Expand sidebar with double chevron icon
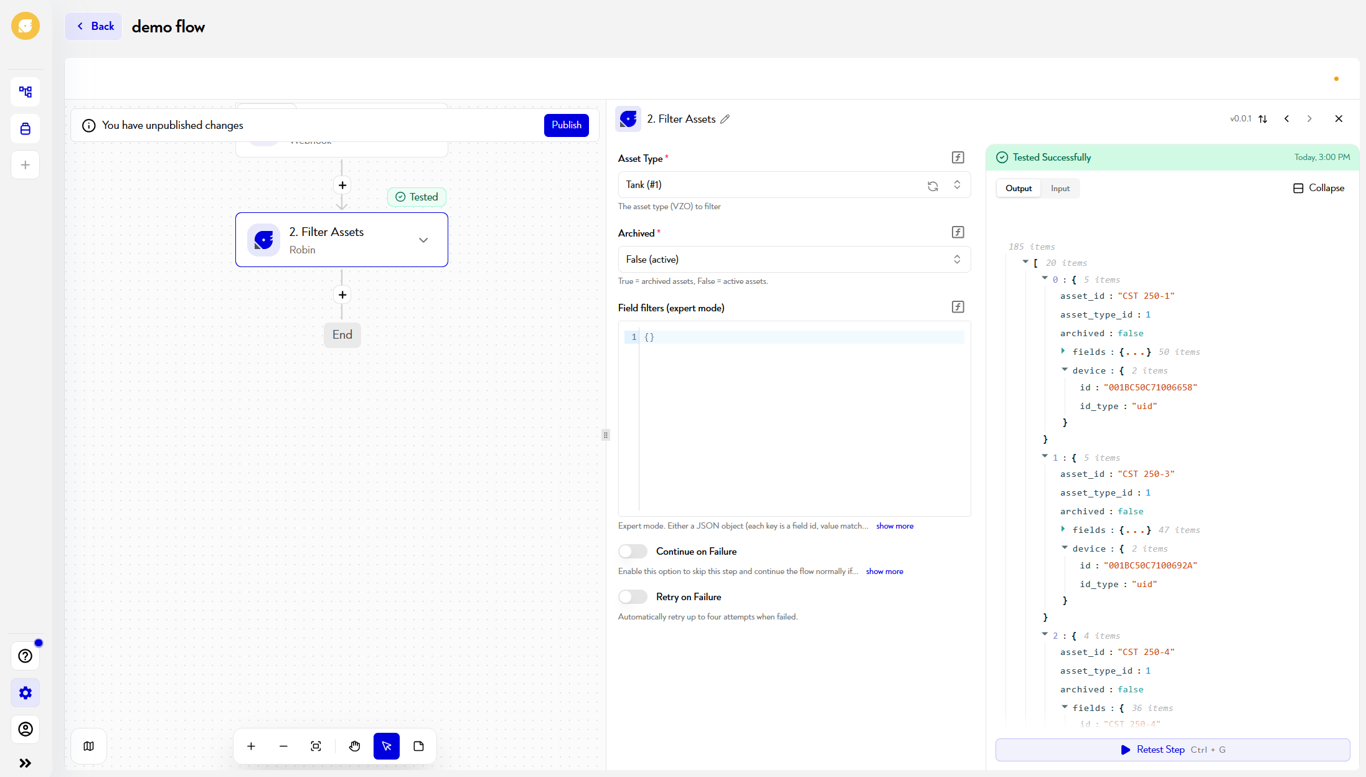 [26, 763]
